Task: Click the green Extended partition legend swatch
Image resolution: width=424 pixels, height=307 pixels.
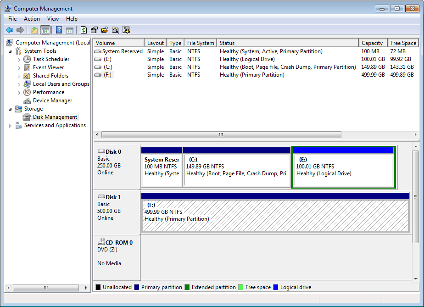Action: click(187, 287)
